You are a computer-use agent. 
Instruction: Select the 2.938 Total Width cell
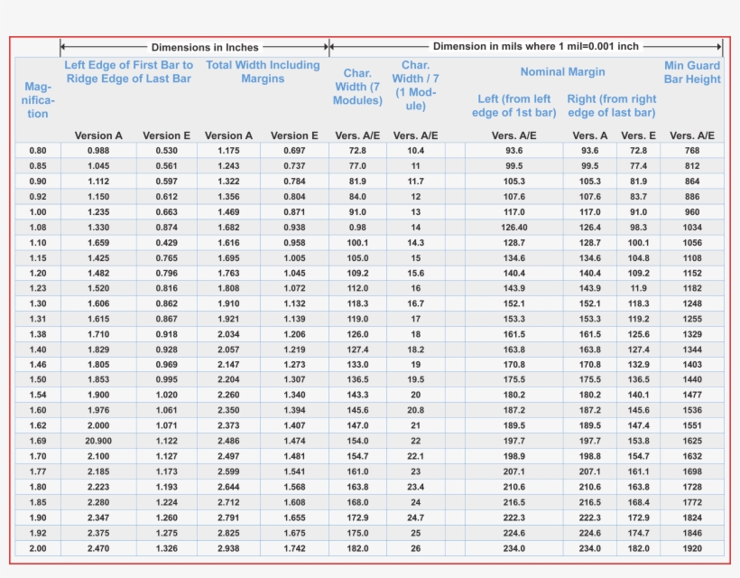228,548
